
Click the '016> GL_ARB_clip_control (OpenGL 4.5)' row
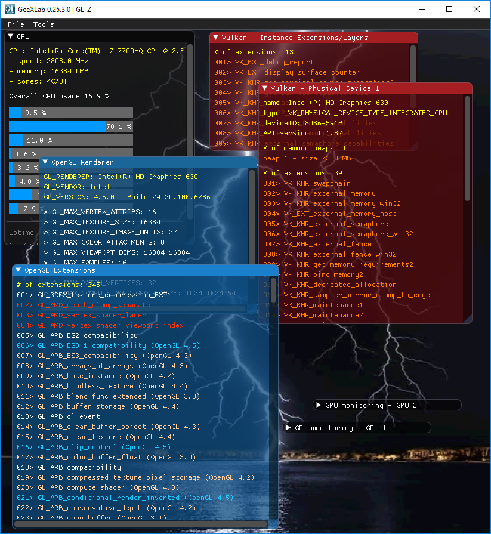click(94, 447)
